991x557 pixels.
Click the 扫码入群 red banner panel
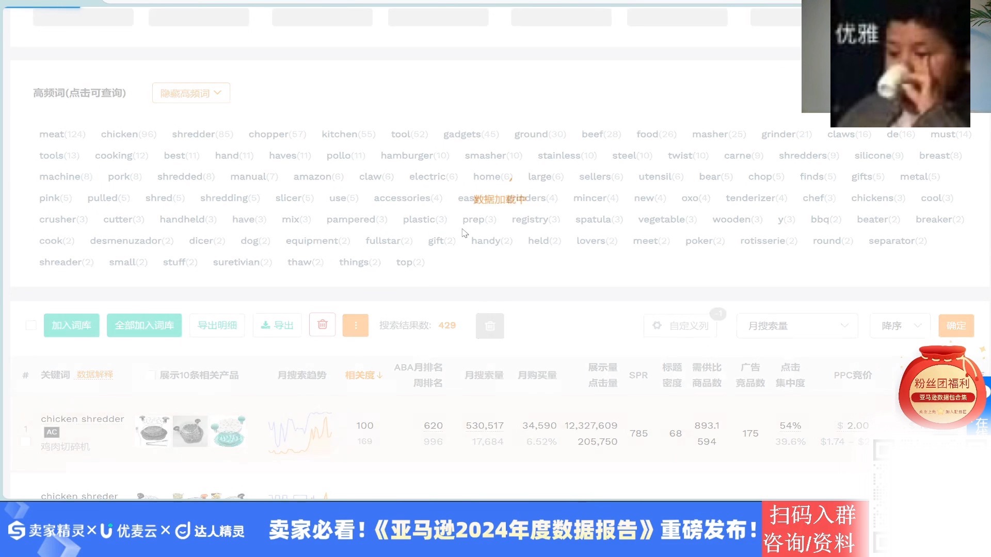pyautogui.click(x=814, y=529)
